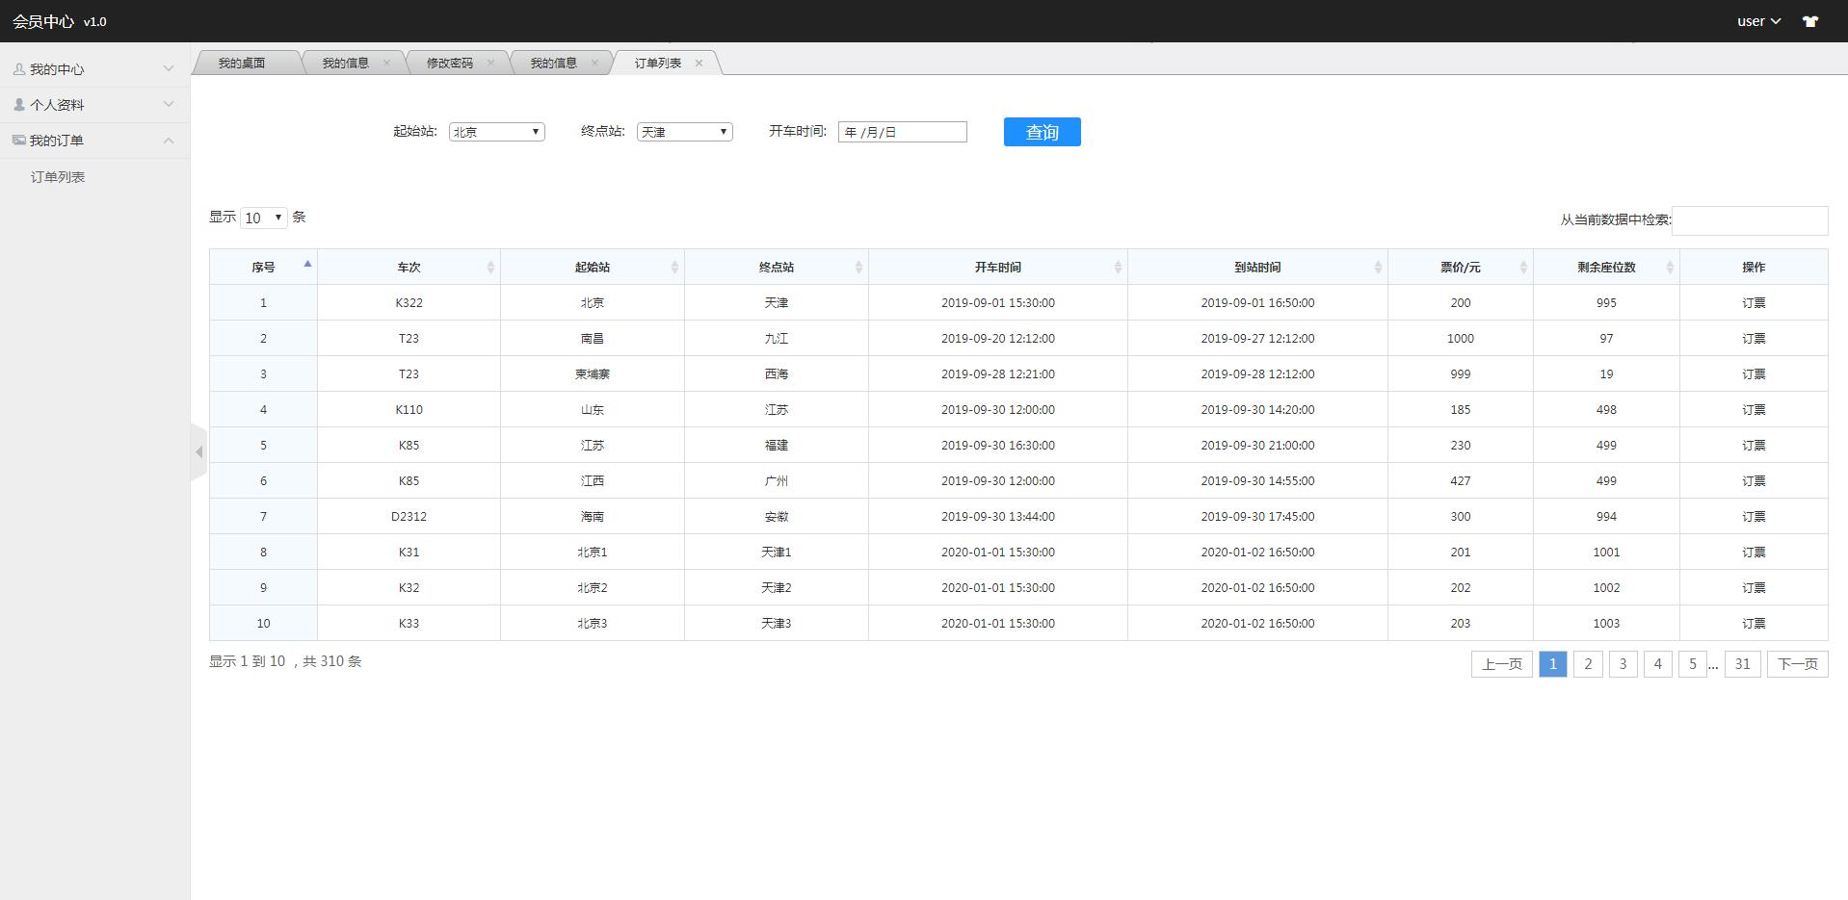Close the 订单列表 tab
The height and width of the screenshot is (900, 1848).
[x=700, y=64]
